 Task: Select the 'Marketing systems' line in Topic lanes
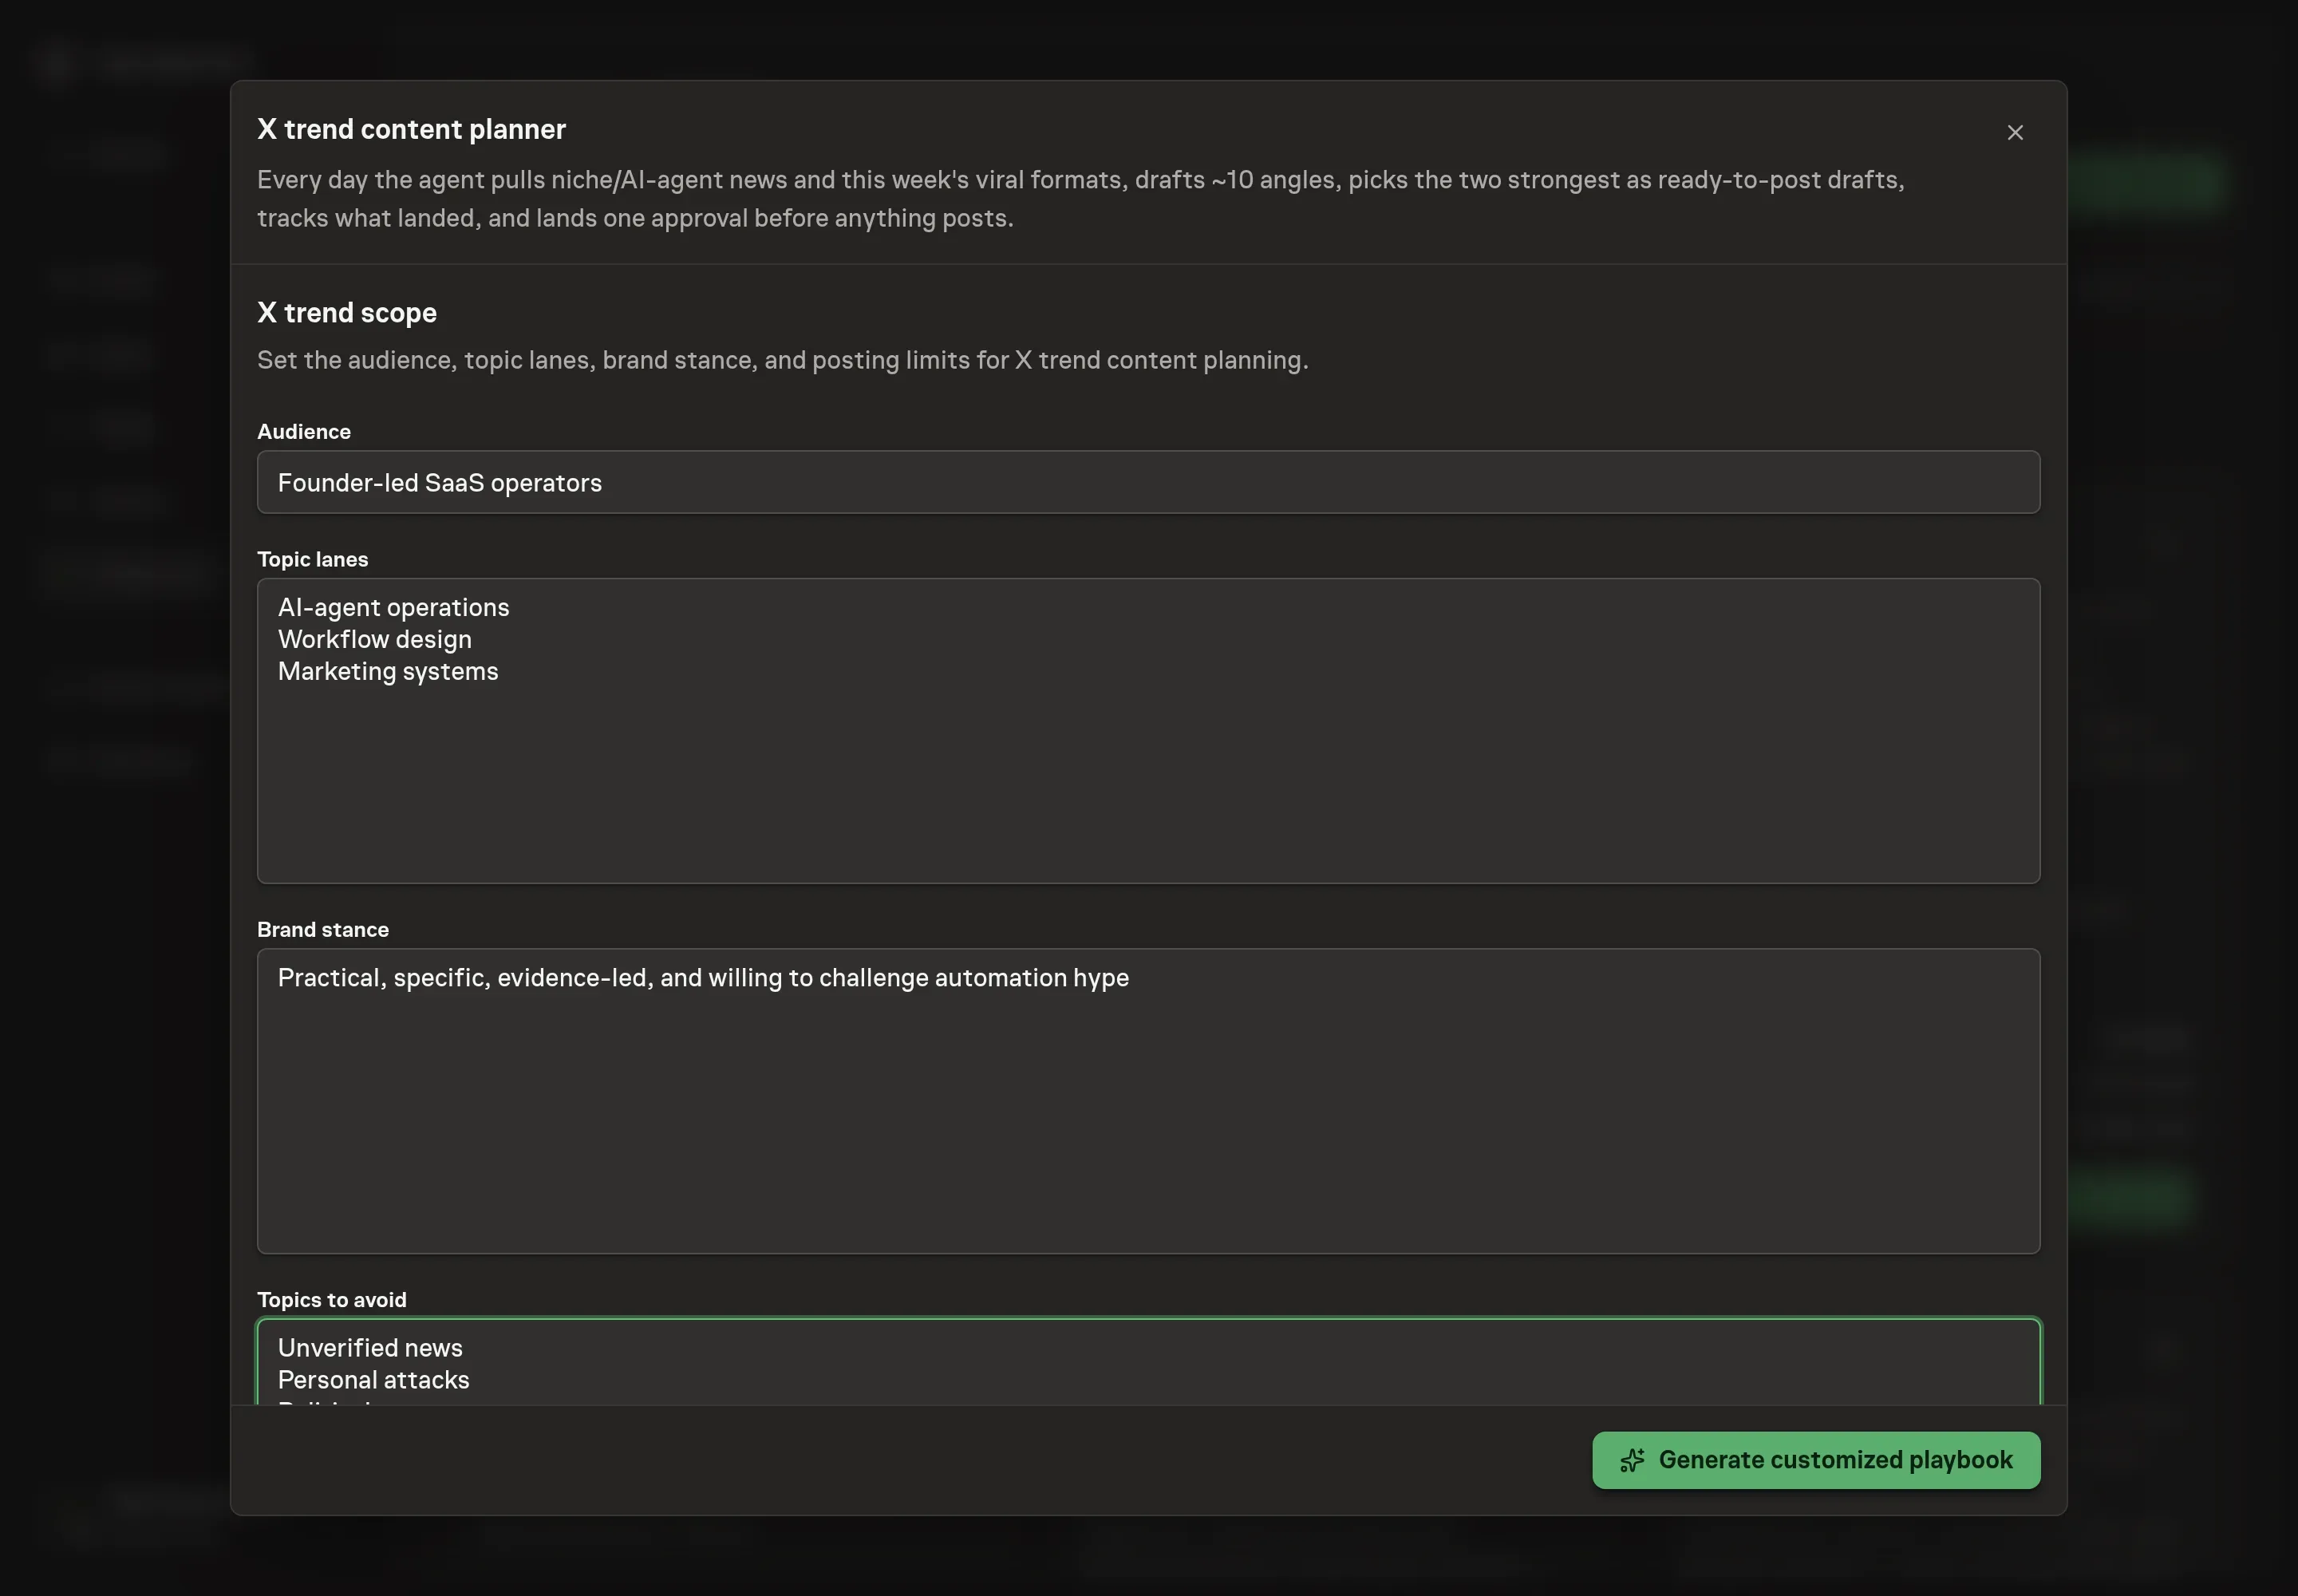388,672
